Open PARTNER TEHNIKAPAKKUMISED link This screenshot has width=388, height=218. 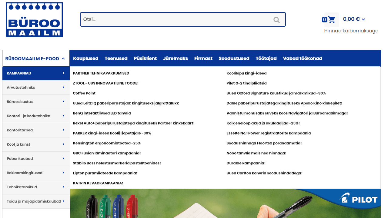101,73
